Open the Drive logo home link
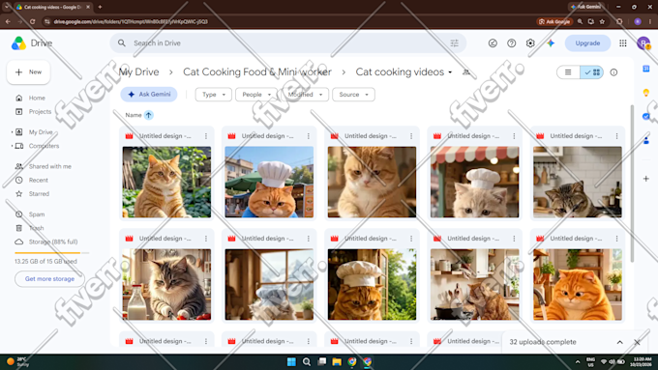 pos(32,43)
